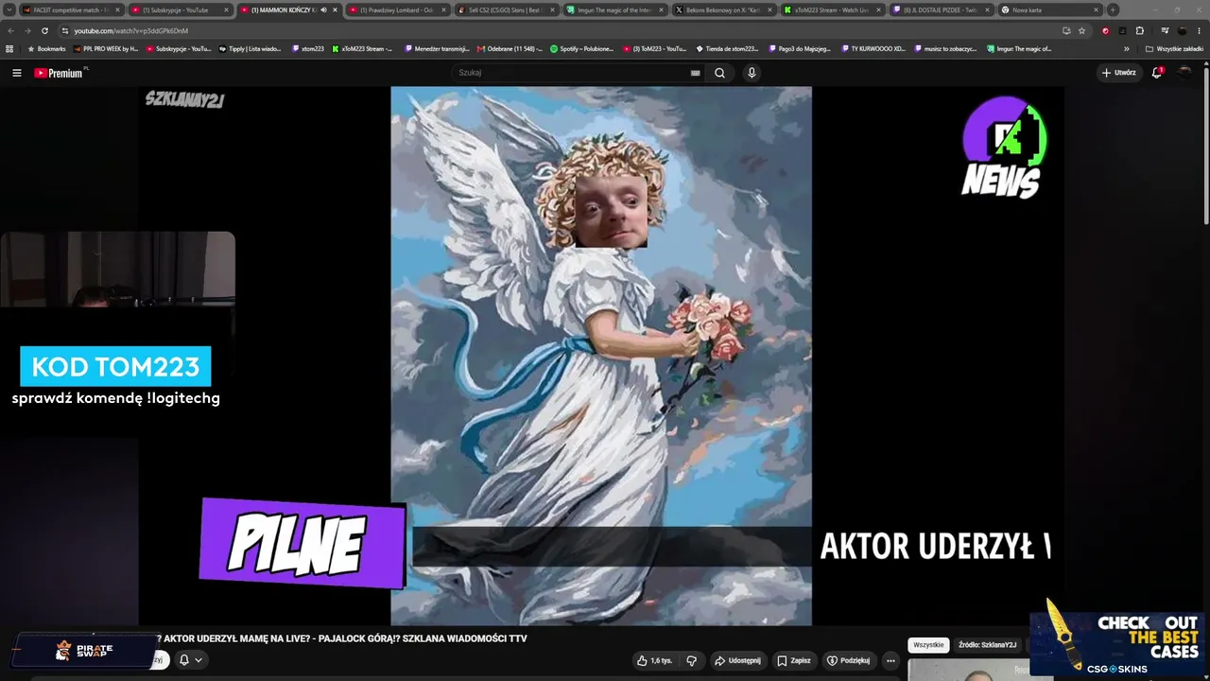Switch to the xToM223 Stream Watch Live tab
1210x681 pixels.
[831, 10]
